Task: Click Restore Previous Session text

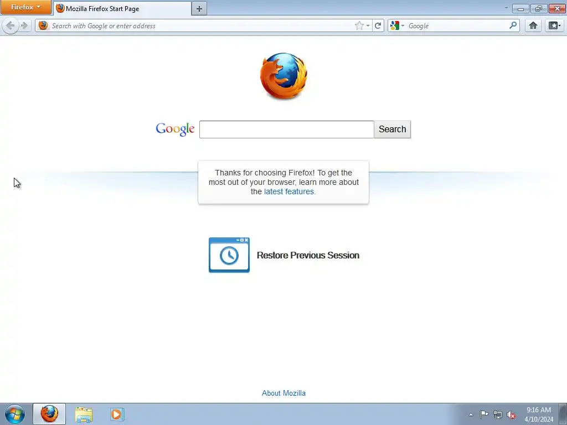Action: tap(308, 255)
